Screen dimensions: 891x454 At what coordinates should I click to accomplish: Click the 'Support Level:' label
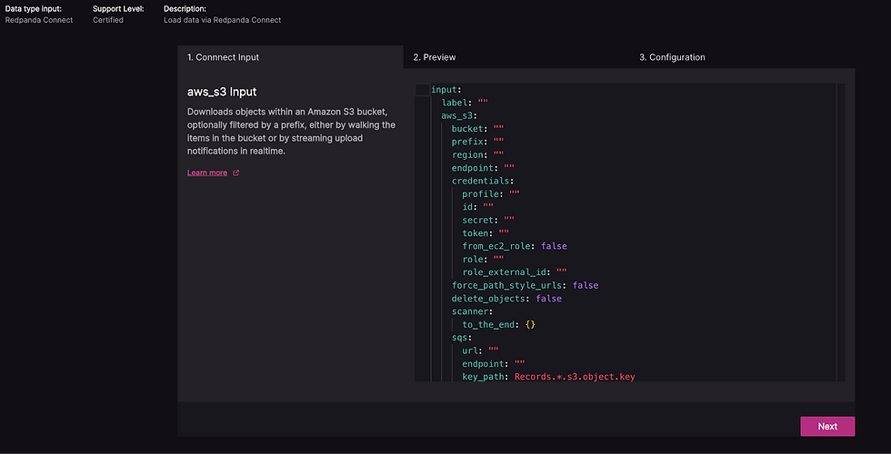(x=118, y=9)
